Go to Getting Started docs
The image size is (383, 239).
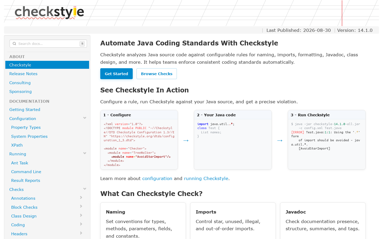pyautogui.click(x=25, y=110)
